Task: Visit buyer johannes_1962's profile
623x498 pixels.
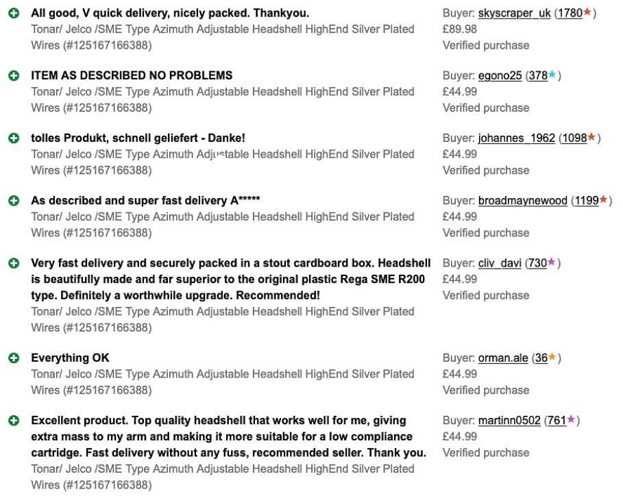Action: 516,138
